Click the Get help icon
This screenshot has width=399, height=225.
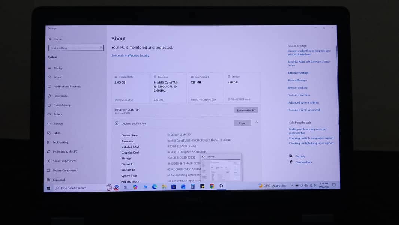[291, 156]
